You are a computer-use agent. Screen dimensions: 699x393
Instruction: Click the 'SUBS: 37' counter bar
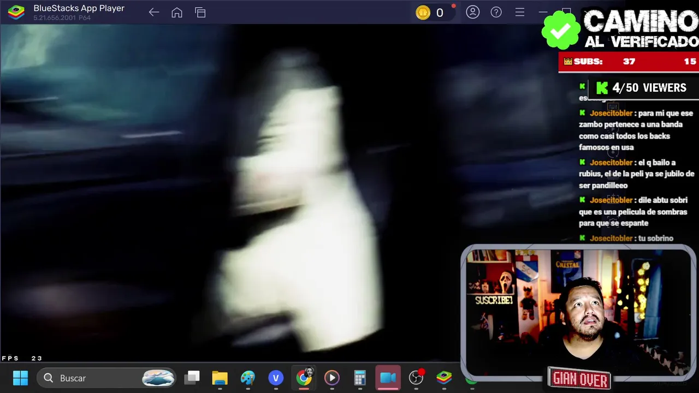point(628,62)
